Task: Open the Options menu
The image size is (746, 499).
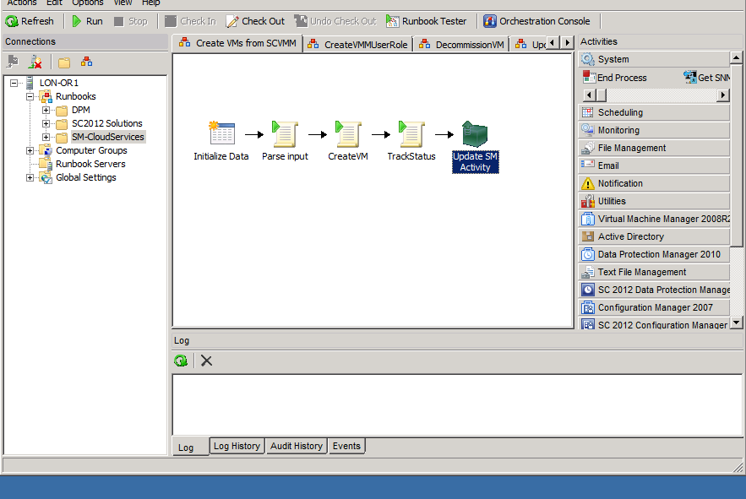Action: (88, 3)
